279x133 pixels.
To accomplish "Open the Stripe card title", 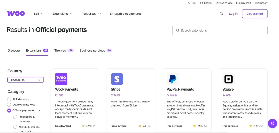I will click(x=116, y=89).
